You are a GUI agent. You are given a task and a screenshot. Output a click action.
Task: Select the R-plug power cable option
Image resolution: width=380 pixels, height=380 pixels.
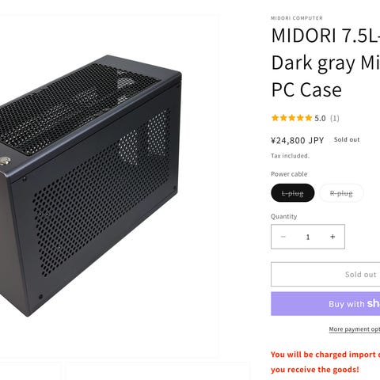coord(341,193)
